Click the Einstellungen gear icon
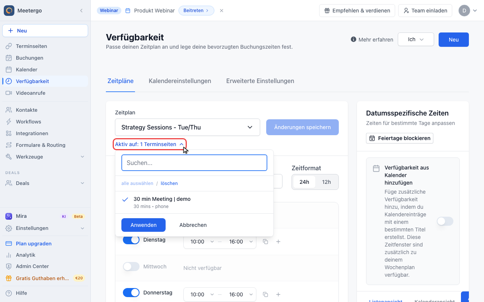The height and width of the screenshot is (302, 484). (9, 228)
